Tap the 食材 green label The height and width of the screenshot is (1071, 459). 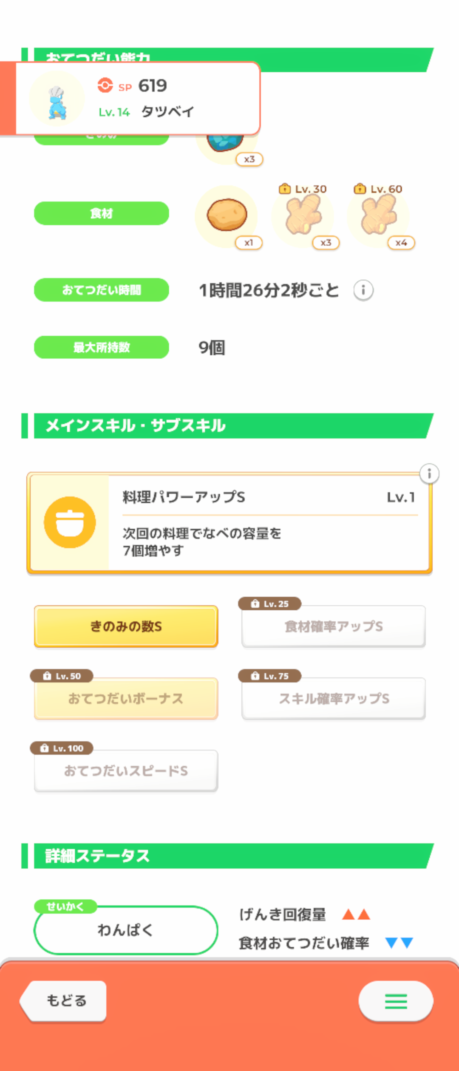102,213
